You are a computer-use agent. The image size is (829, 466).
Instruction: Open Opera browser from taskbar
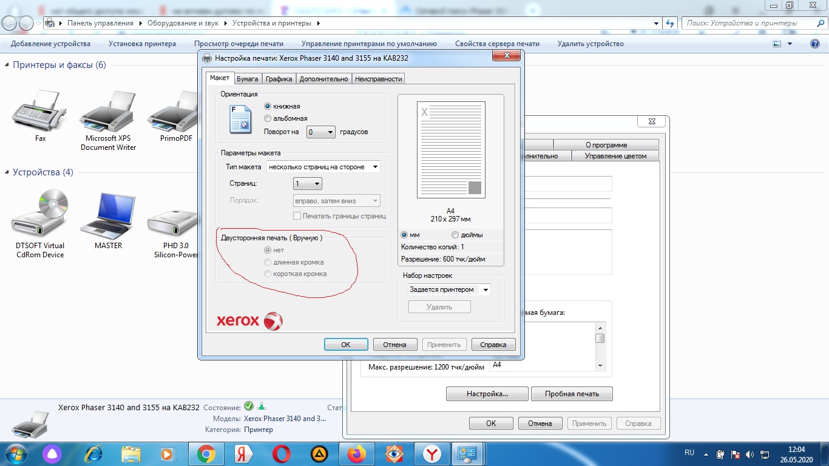point(281,454)
